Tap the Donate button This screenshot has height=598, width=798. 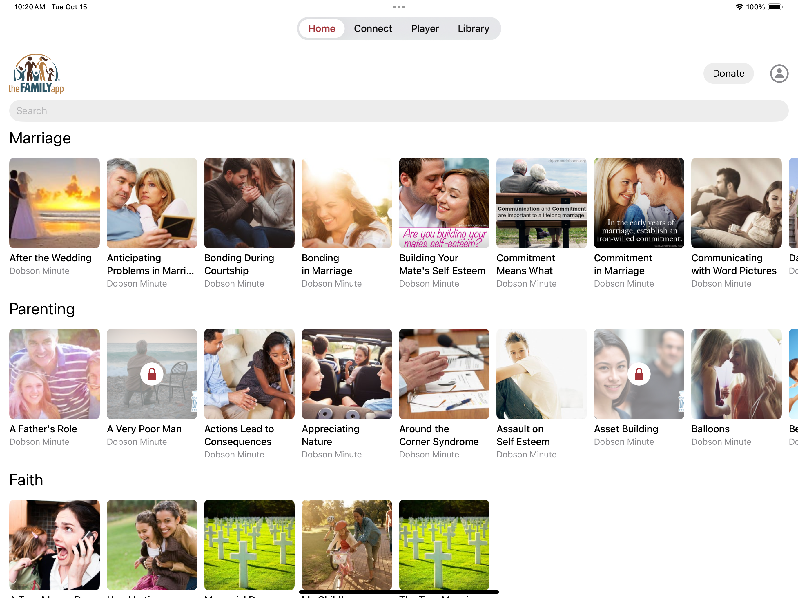(728, 74)
